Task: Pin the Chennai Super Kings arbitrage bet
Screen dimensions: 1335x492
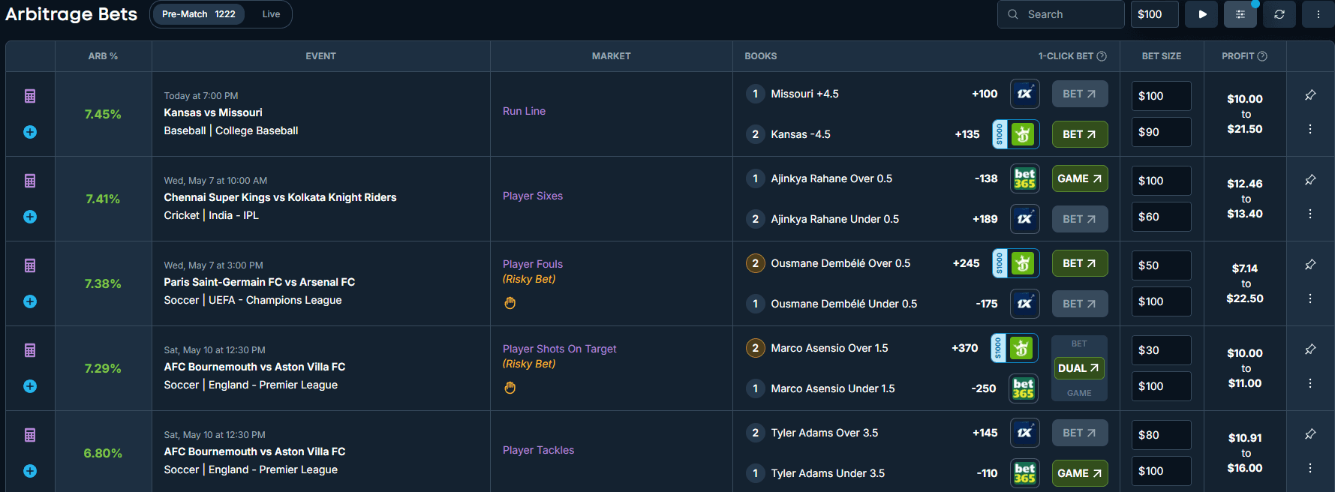Action: tap(1310, 179)
